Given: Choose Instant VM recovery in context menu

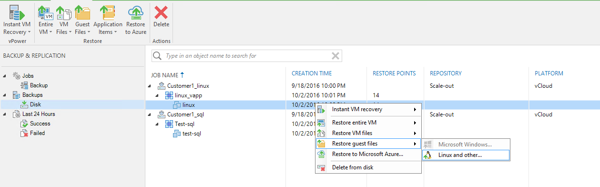Looking at the screenshot, I should point(368,109).
